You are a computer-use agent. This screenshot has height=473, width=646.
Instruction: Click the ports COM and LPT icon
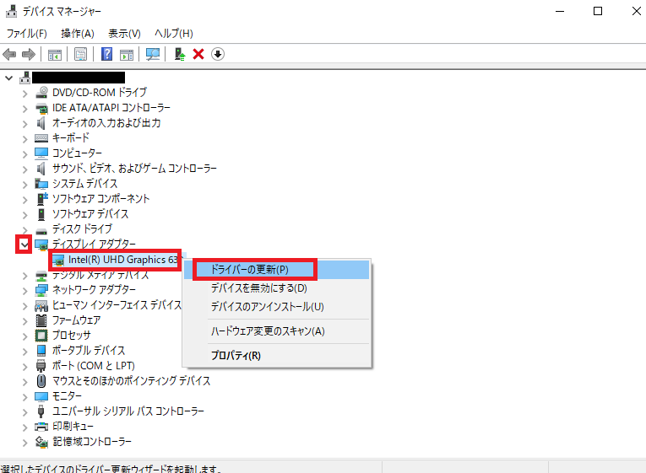click(41, 366)
